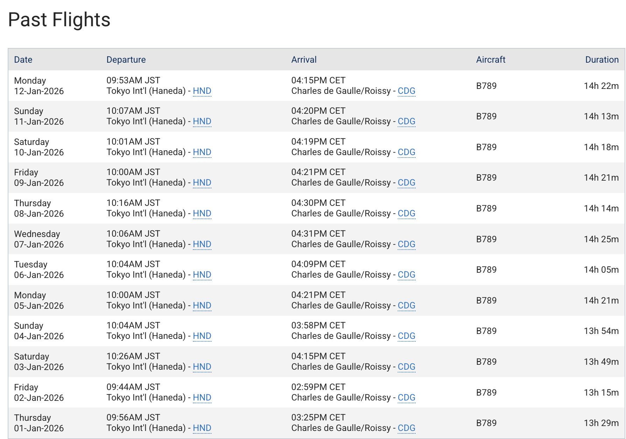Click the HND link for 12-Jan-2026 flight
The image size is (626, 439).
click(x=202, y=91)
